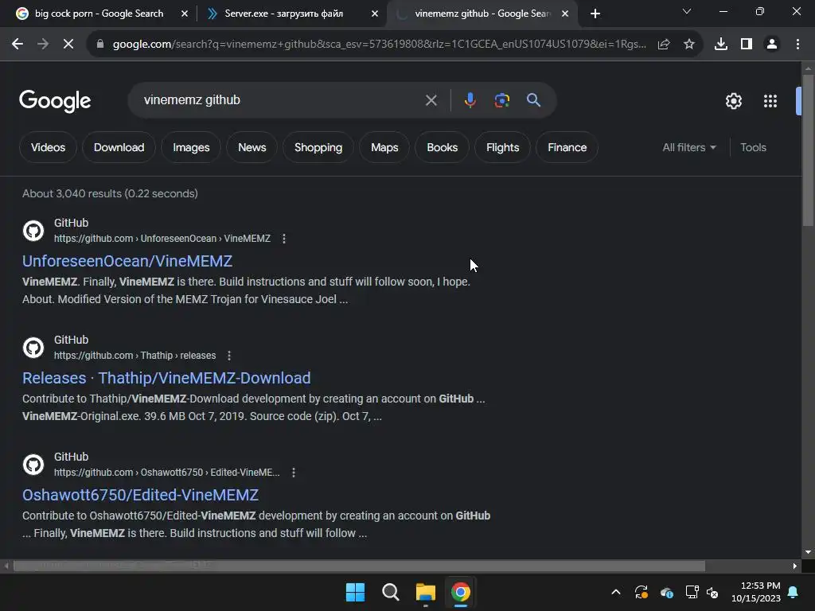Bookmark this page with the star icon

click(689, 45)
